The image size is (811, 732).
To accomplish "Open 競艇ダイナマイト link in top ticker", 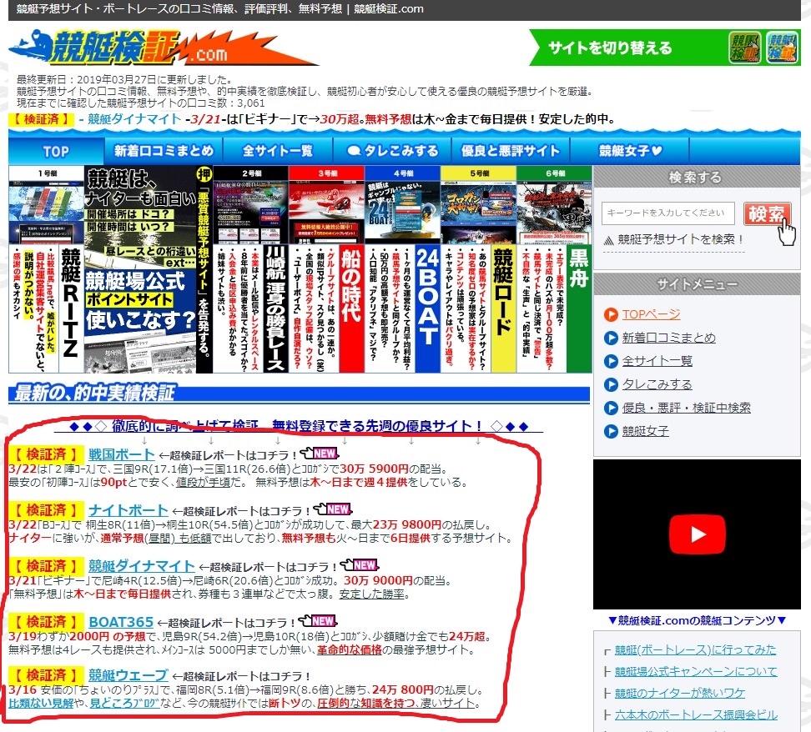I will pyautogui.click(x=134, y=119).
